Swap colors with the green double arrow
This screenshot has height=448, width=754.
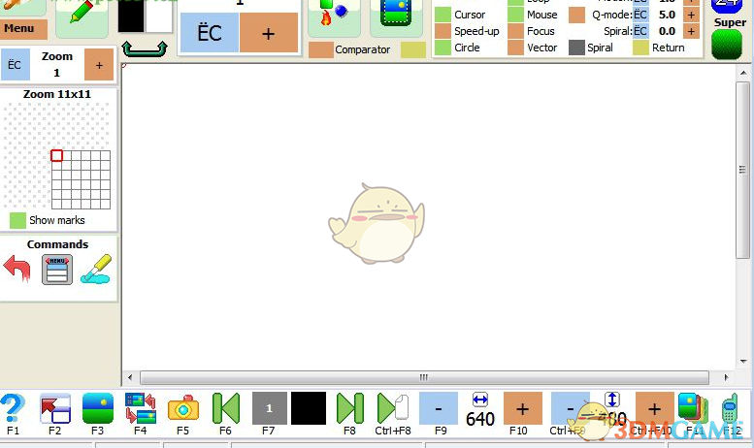point(145,48)
